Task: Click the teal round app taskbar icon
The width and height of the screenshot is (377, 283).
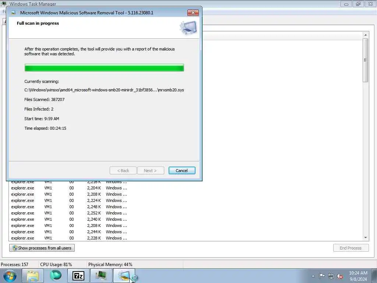Action: point(56,276)
